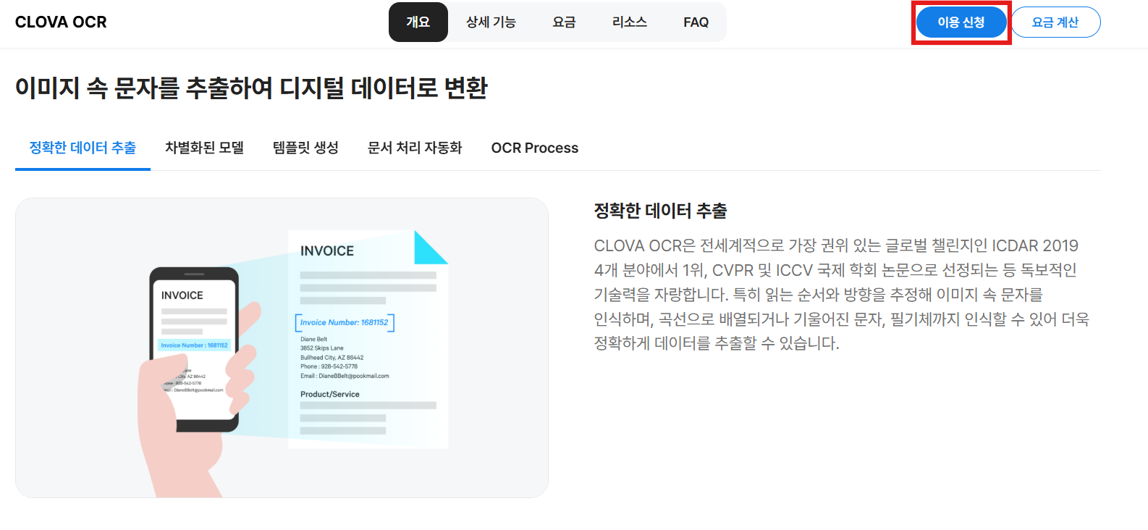Show the 문서 처리 자동화 tab

pyautogui.click(x=415, y=148)
